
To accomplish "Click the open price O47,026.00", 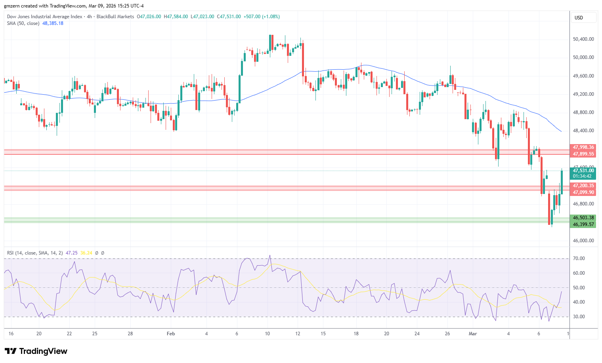I will coord(149,17).
